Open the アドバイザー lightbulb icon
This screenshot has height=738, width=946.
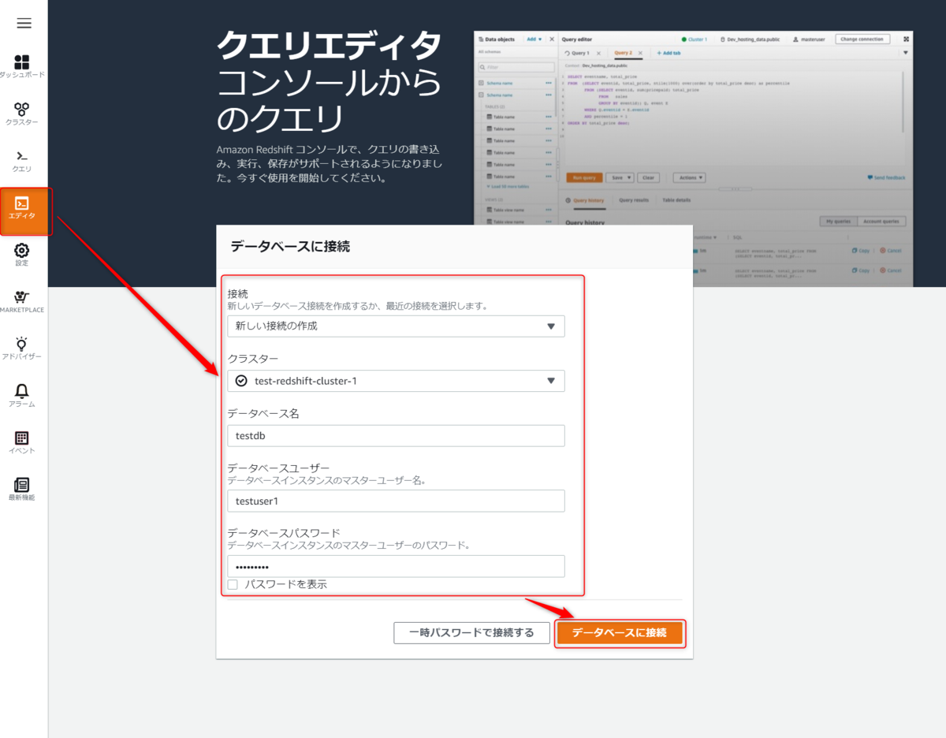[x=22, y=344]
